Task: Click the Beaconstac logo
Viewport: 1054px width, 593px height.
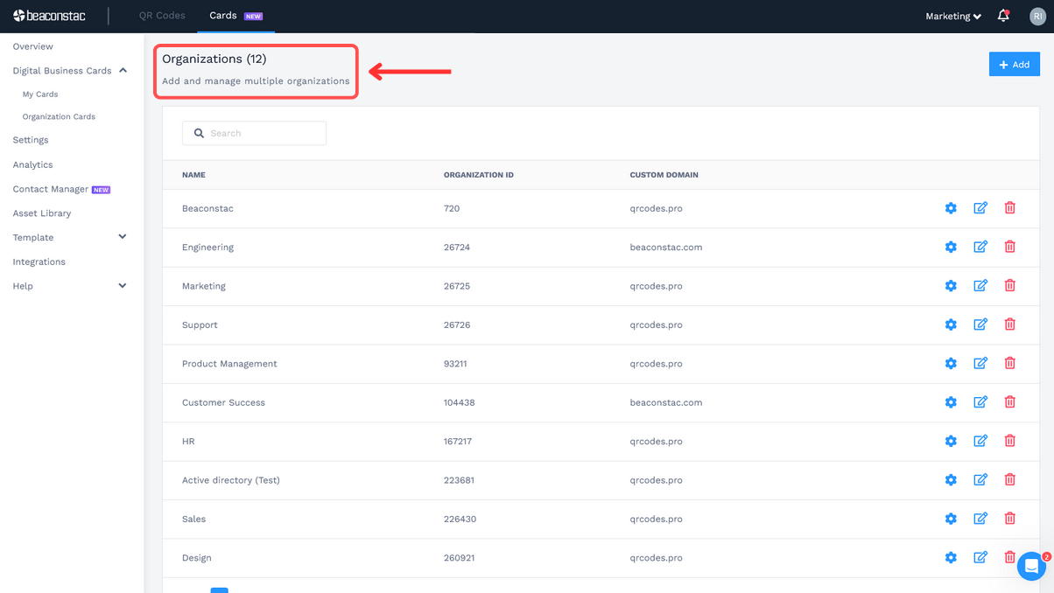Action: pyautogui.click(x=50, y=16)
